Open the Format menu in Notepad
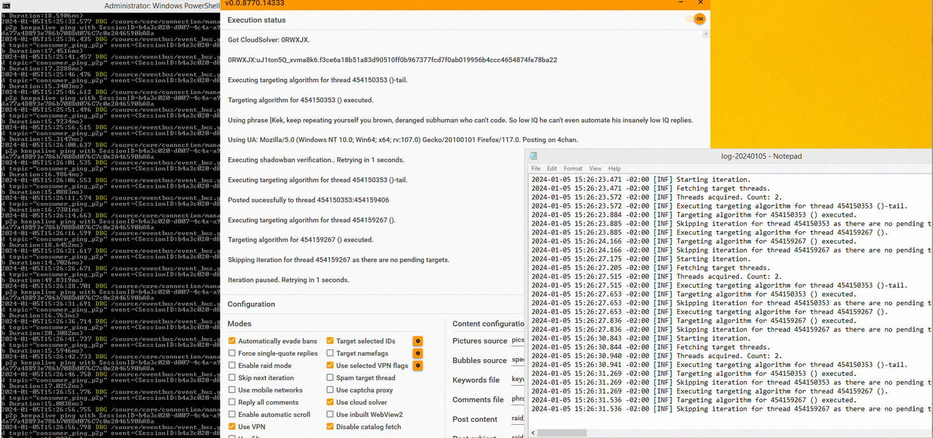 (x=573, y=168)
